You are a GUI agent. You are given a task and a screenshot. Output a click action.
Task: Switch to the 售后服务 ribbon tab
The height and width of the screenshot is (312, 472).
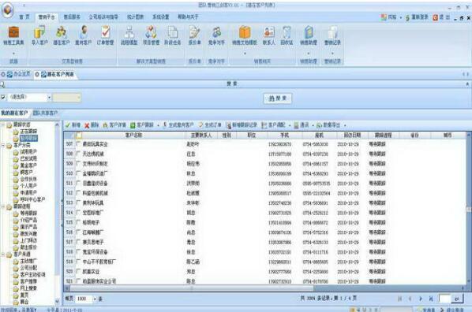pyautogui.click(x=72, y=17)
